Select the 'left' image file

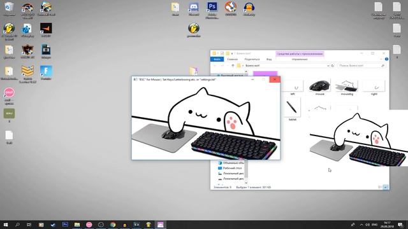tap(293, 87)
